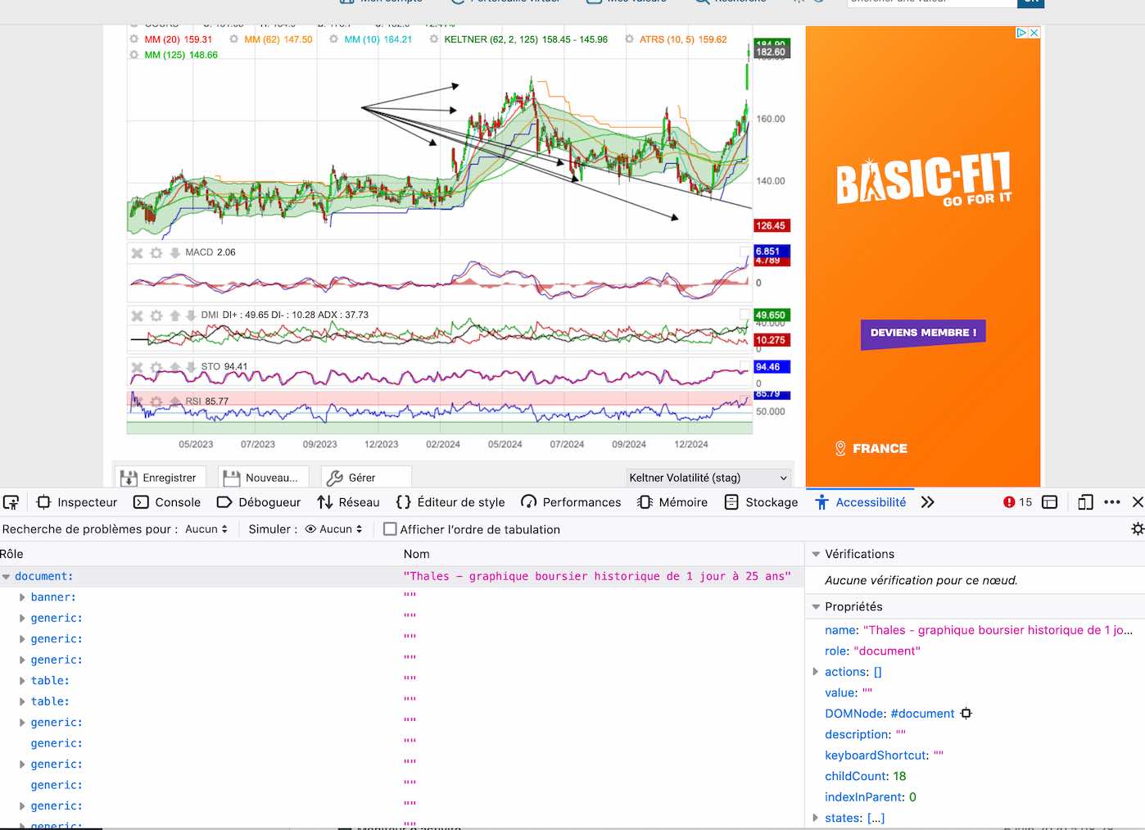Open settings gear for MM (20) average

134,39
